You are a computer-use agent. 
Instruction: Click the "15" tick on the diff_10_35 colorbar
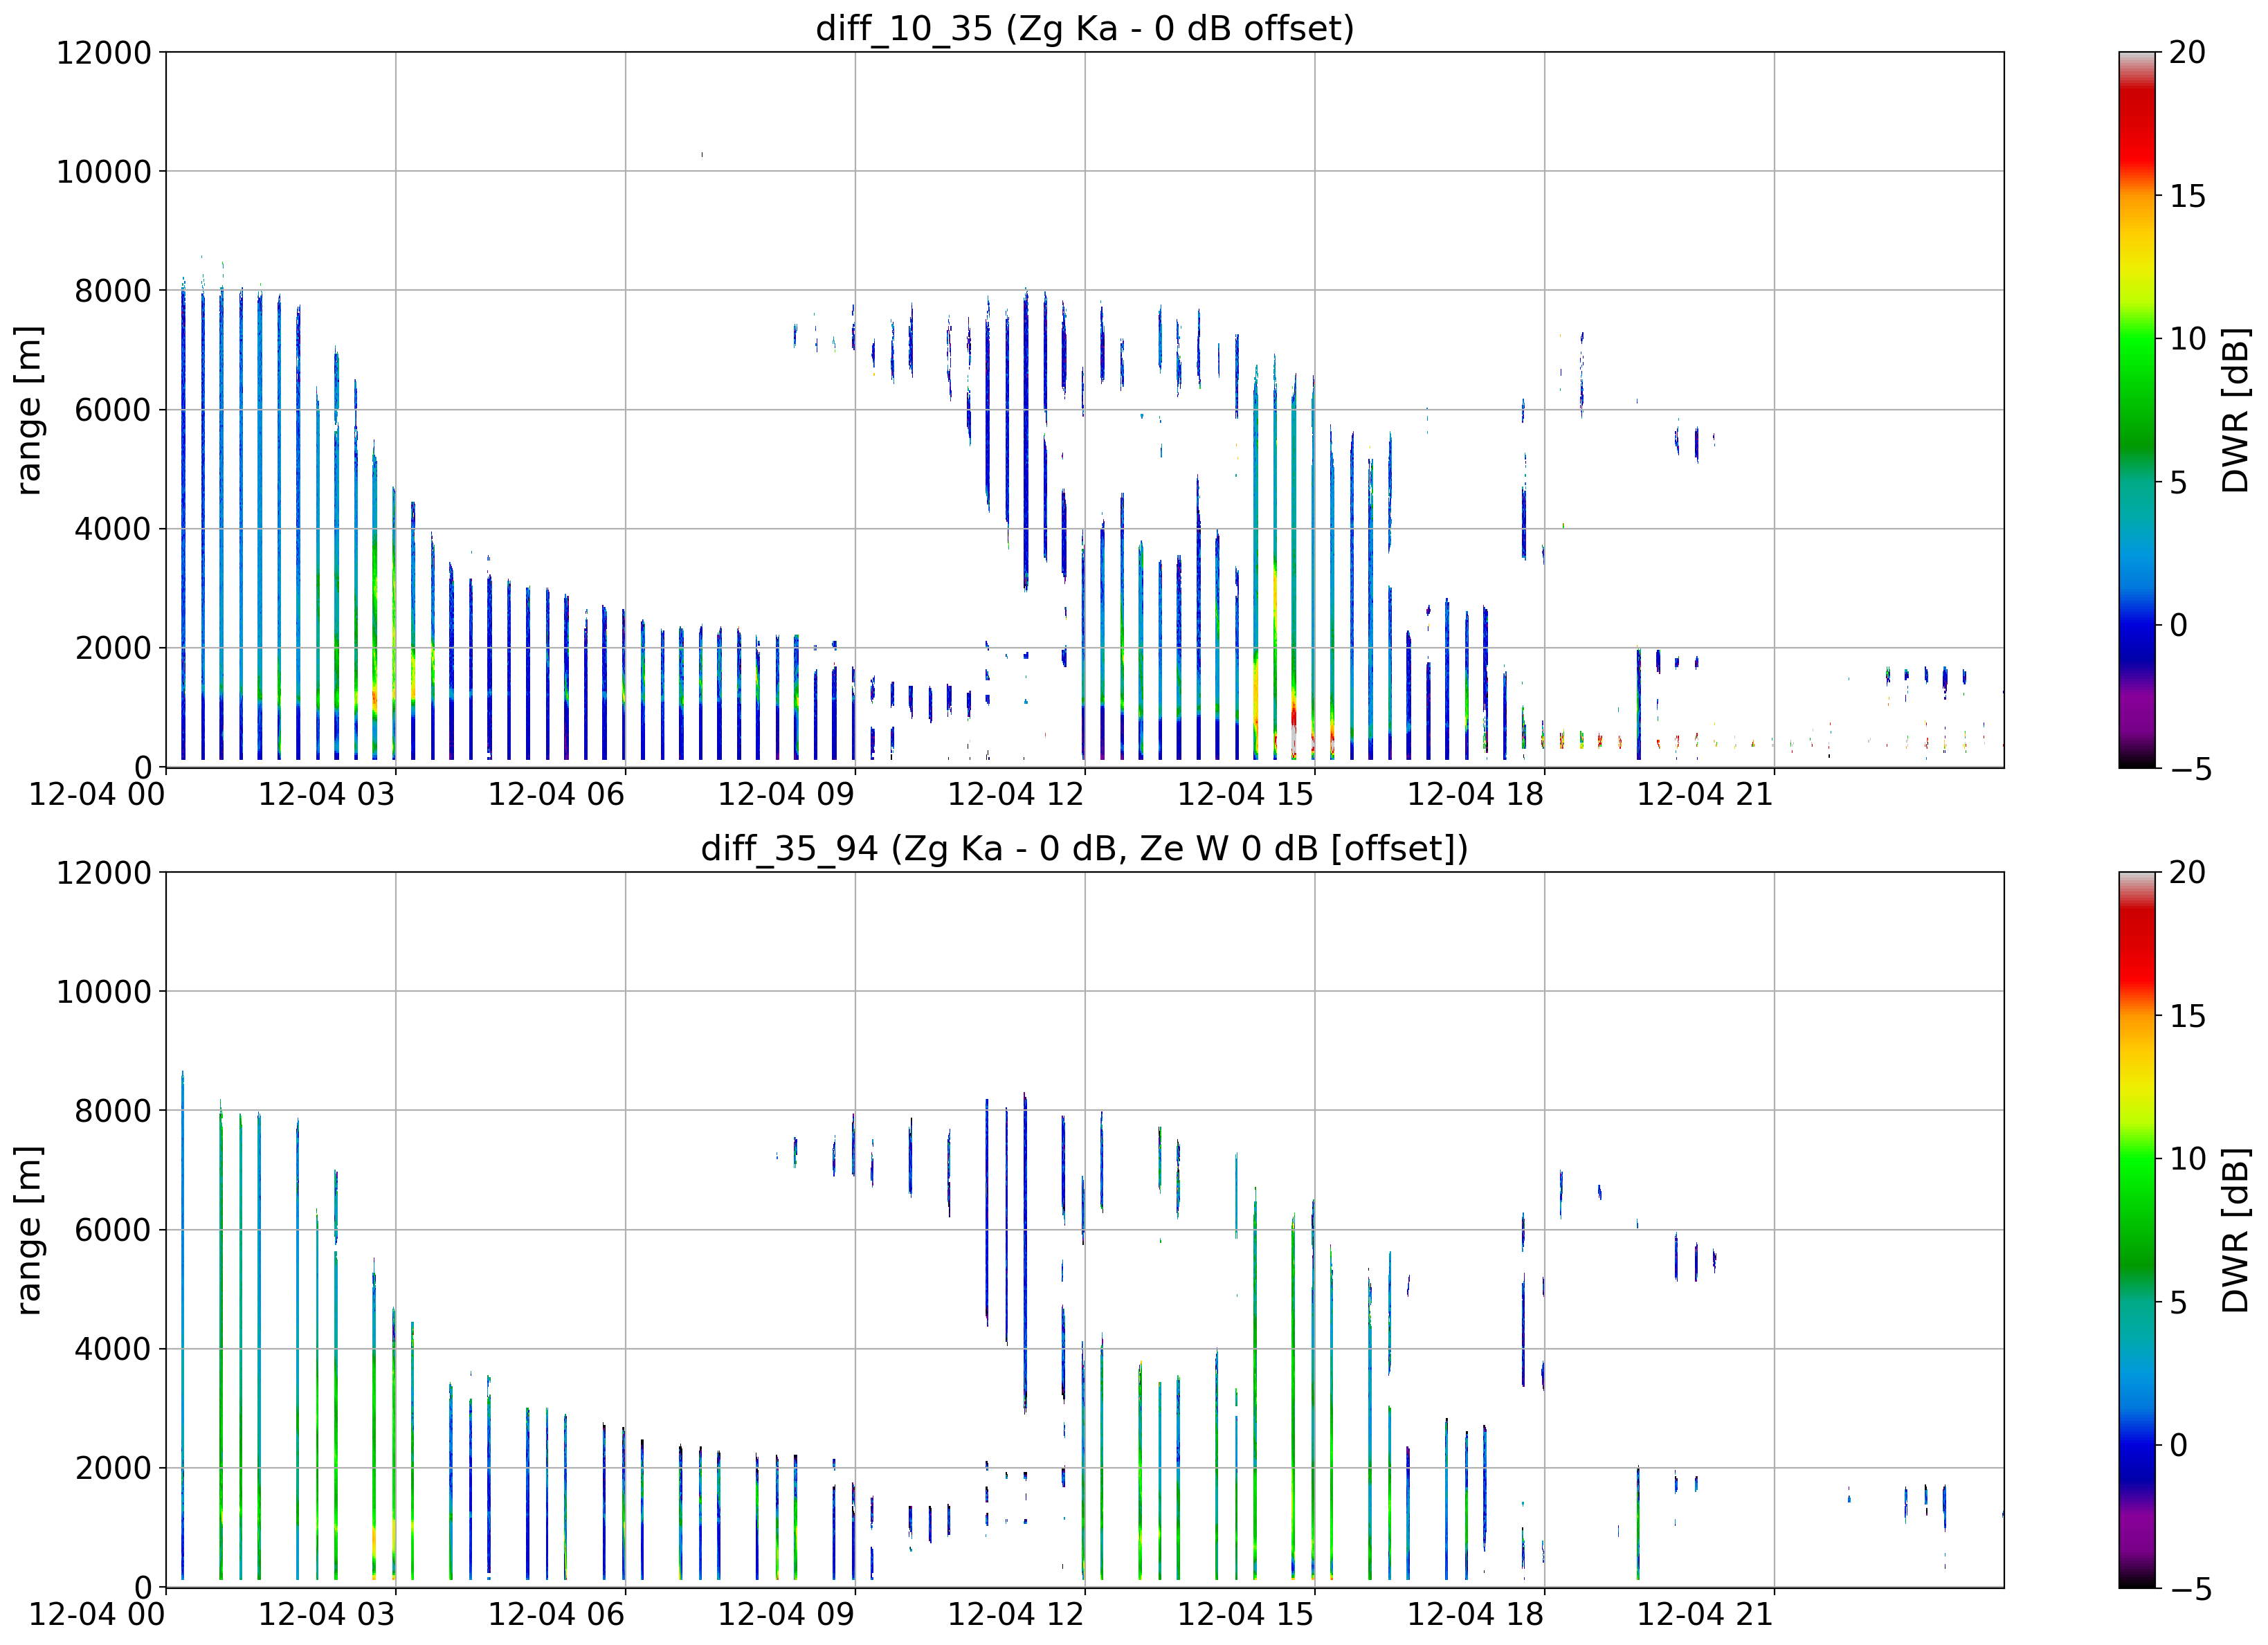click(x=2187, y=196)
